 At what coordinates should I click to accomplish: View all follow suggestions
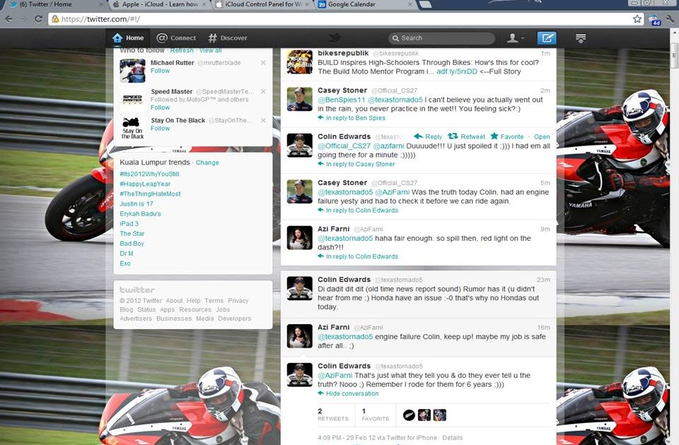pos(211,50)
